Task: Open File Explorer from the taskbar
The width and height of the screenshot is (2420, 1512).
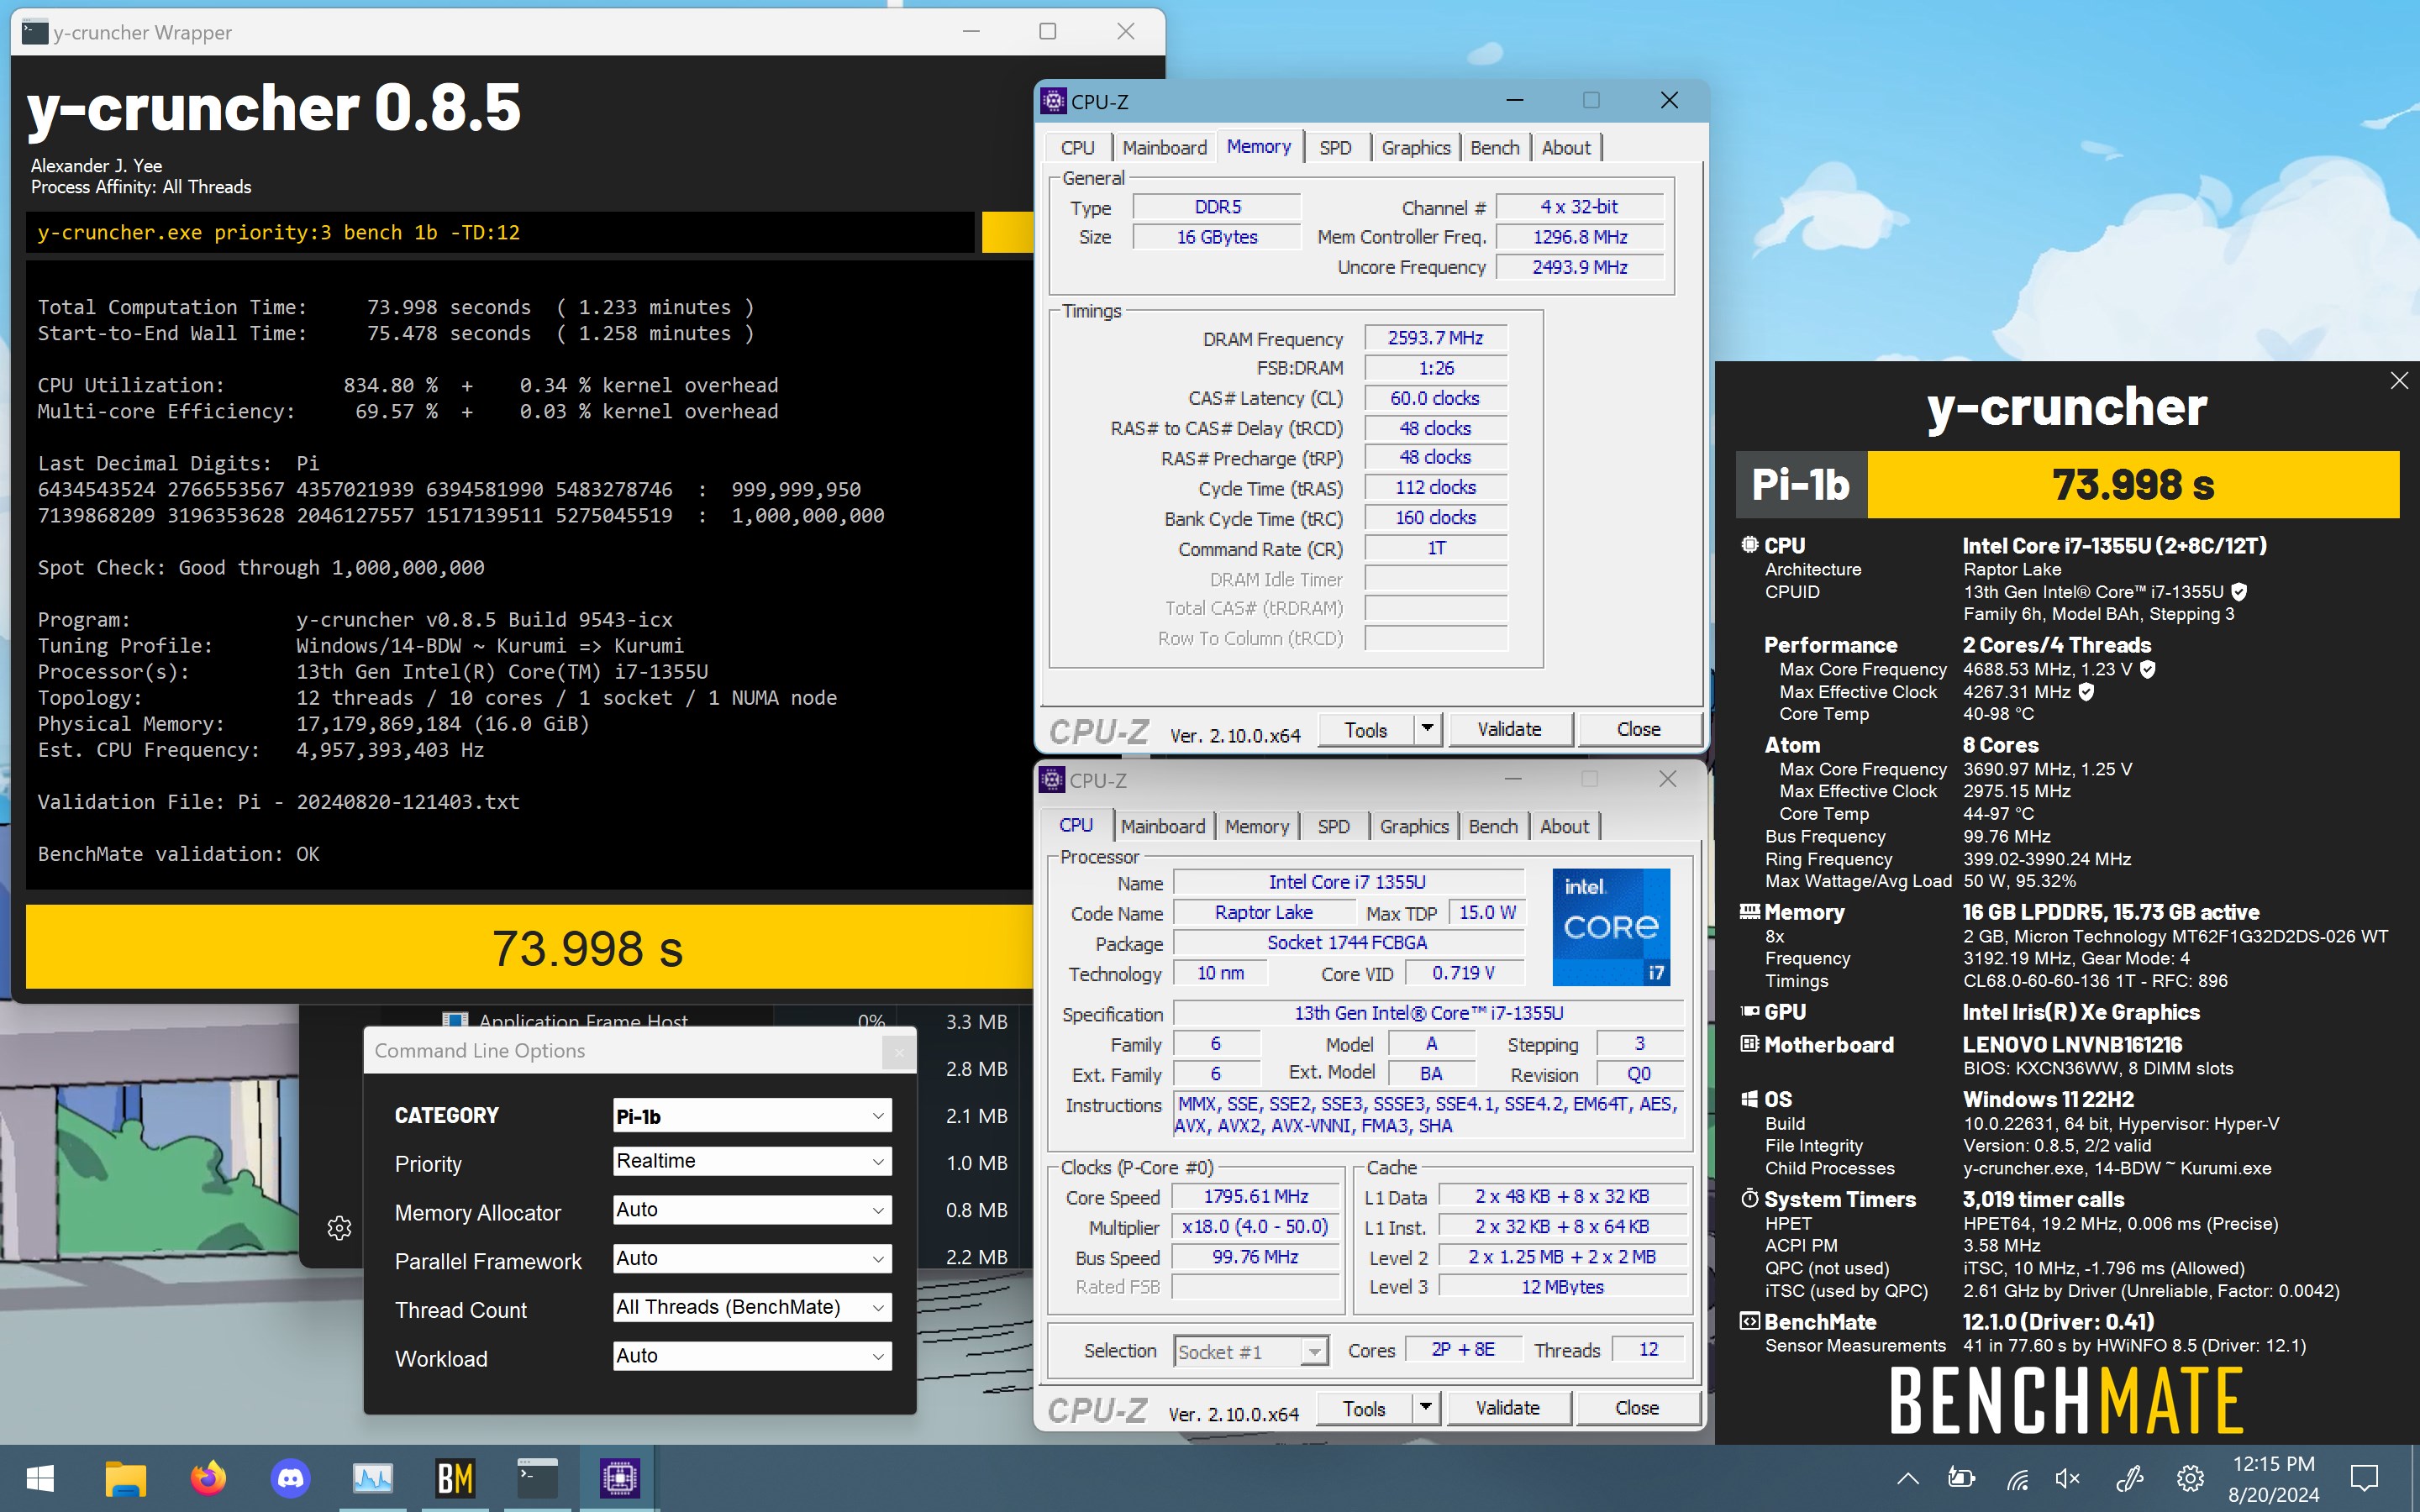Action: tap(126, 1478)
